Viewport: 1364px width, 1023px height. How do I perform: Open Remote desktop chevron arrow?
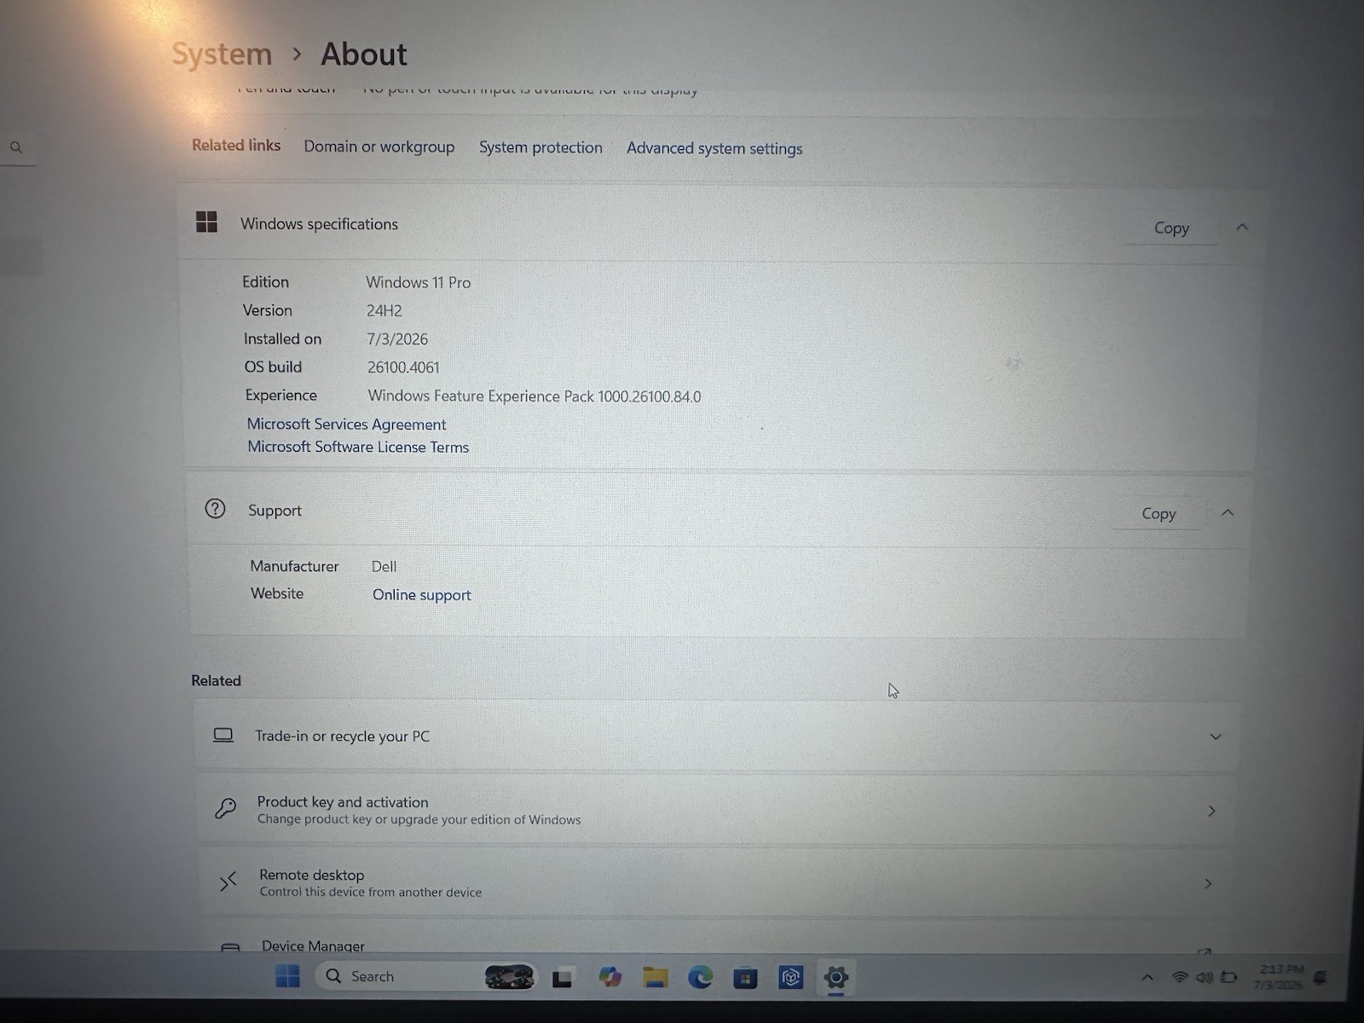(1208, 884)
